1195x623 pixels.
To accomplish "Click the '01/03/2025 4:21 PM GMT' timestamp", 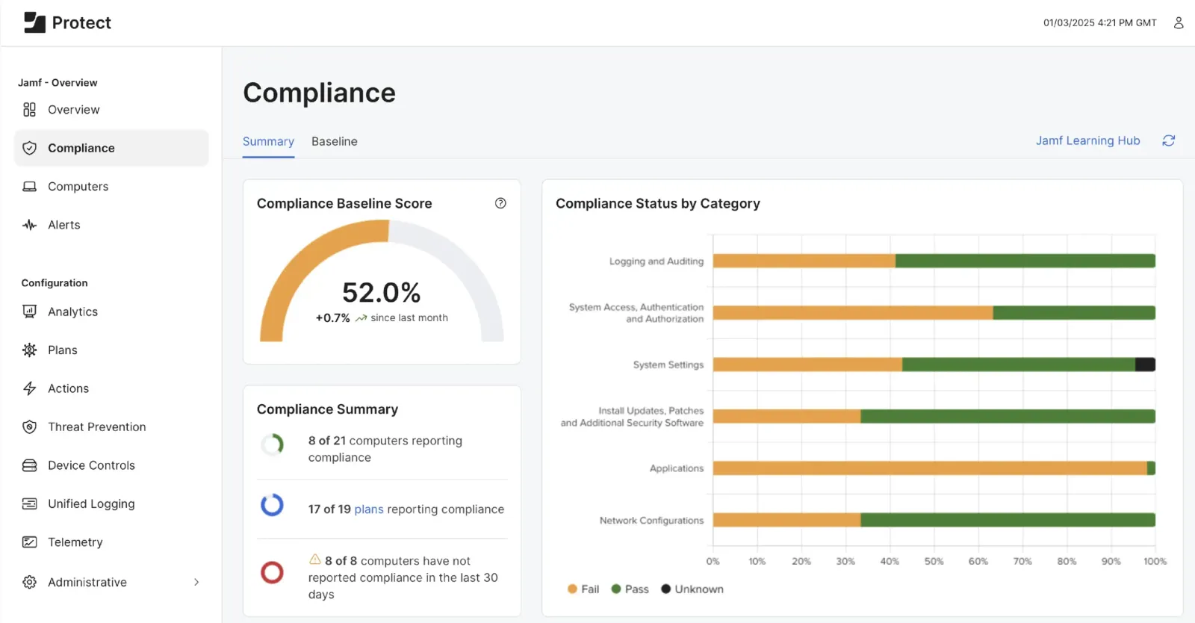I will pyautogui.click(x=1100, y=22).
